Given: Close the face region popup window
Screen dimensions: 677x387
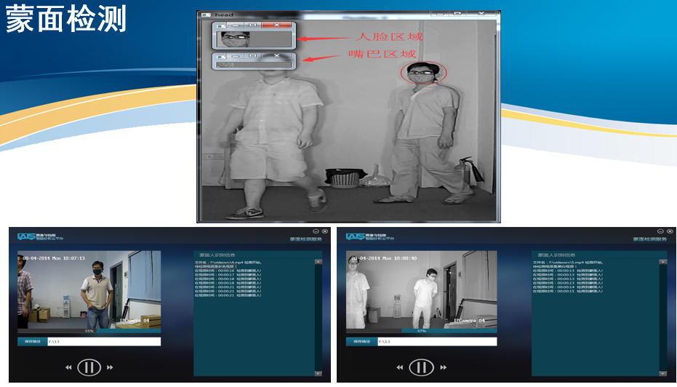Looking at the screenshot, I should pos(277,25).
